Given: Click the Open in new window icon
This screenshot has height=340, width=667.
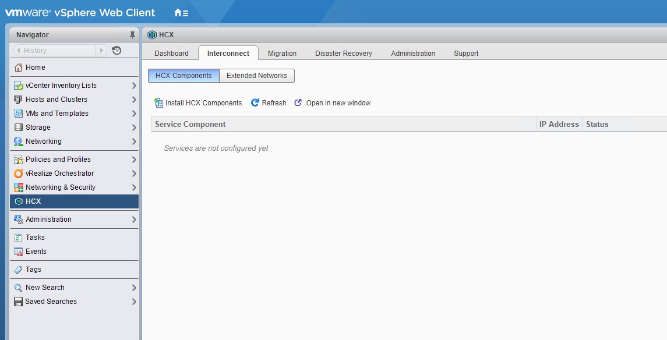Looking at the screenshot, I should [298, 103].
